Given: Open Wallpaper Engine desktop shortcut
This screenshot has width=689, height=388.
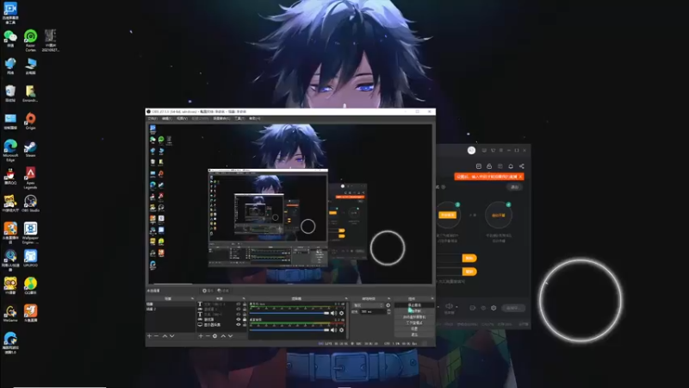Looking at the screenshot, I should pos(30,233).
